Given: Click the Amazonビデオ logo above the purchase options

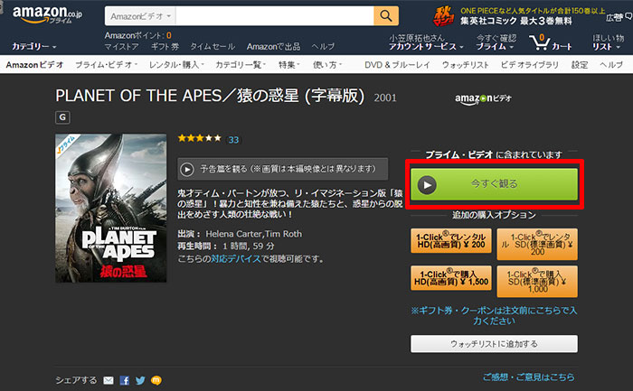Looking at the screenshot, I should point(483,98).
